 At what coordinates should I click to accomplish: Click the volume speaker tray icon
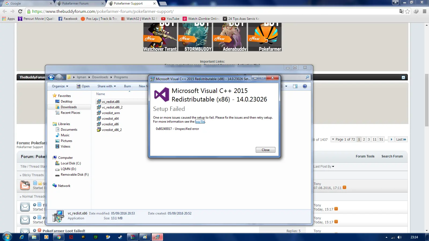point(400,237)
